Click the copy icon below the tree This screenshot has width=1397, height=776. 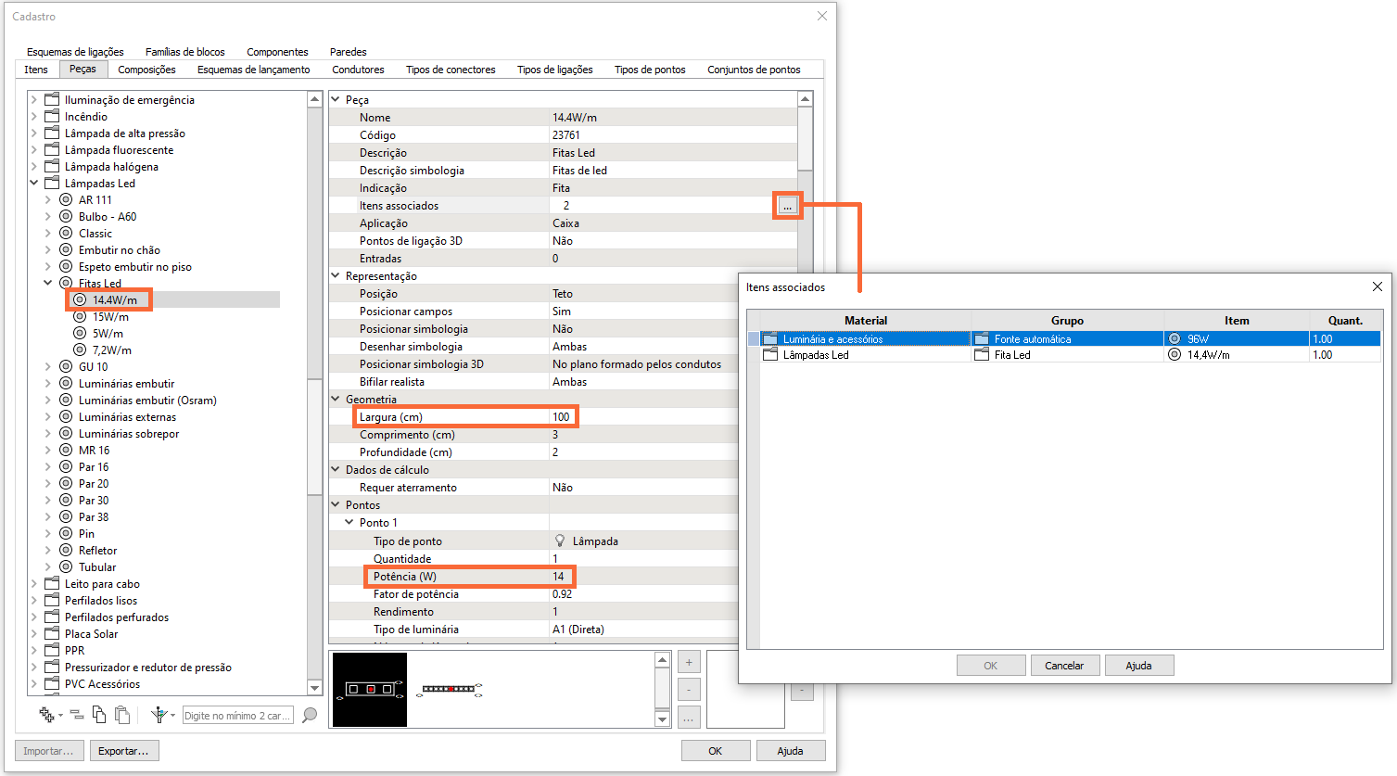click(x=99, y=715)
